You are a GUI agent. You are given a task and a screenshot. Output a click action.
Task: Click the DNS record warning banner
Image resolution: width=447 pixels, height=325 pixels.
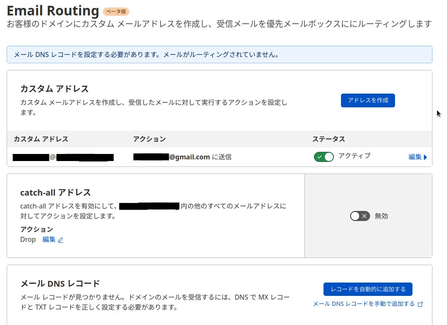click(x=219, y=55)
